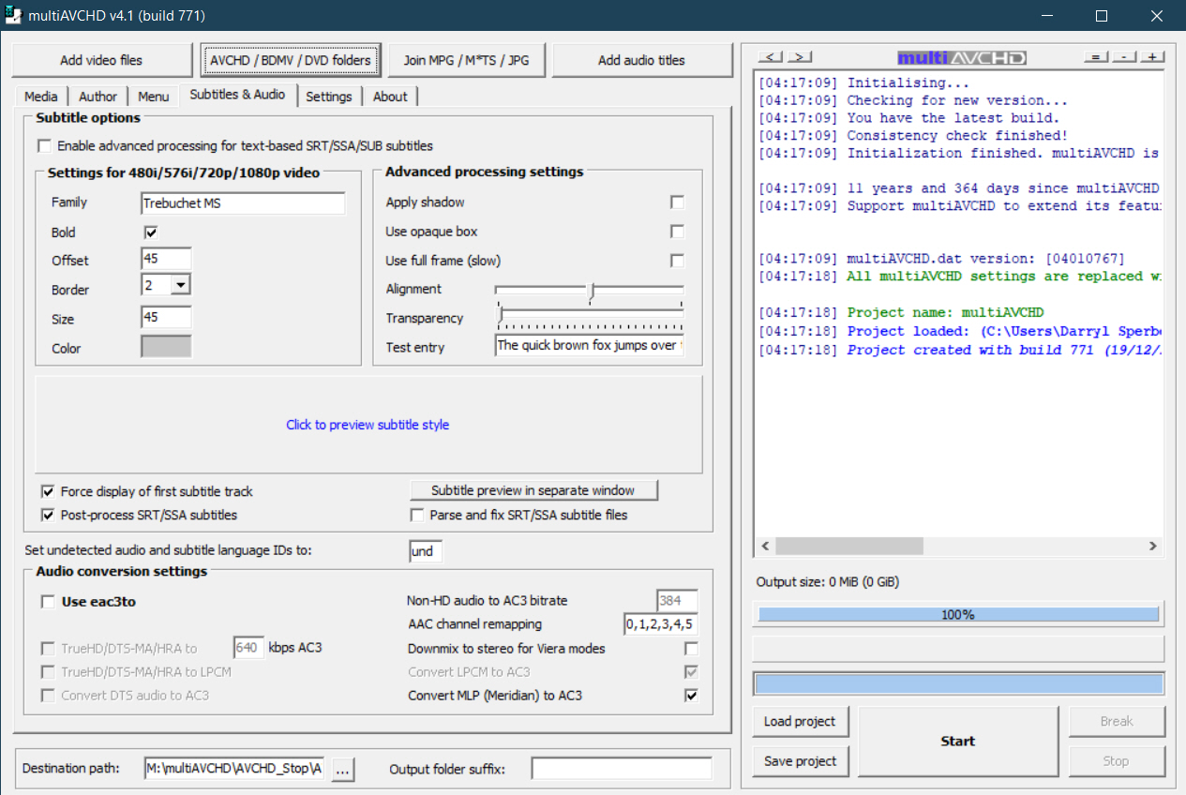Show the About tab

click(x=390, y=97)
